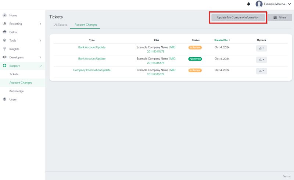Click the Reporting chart icon
This screenshot has height=180, width=294.
pos(5,24)
